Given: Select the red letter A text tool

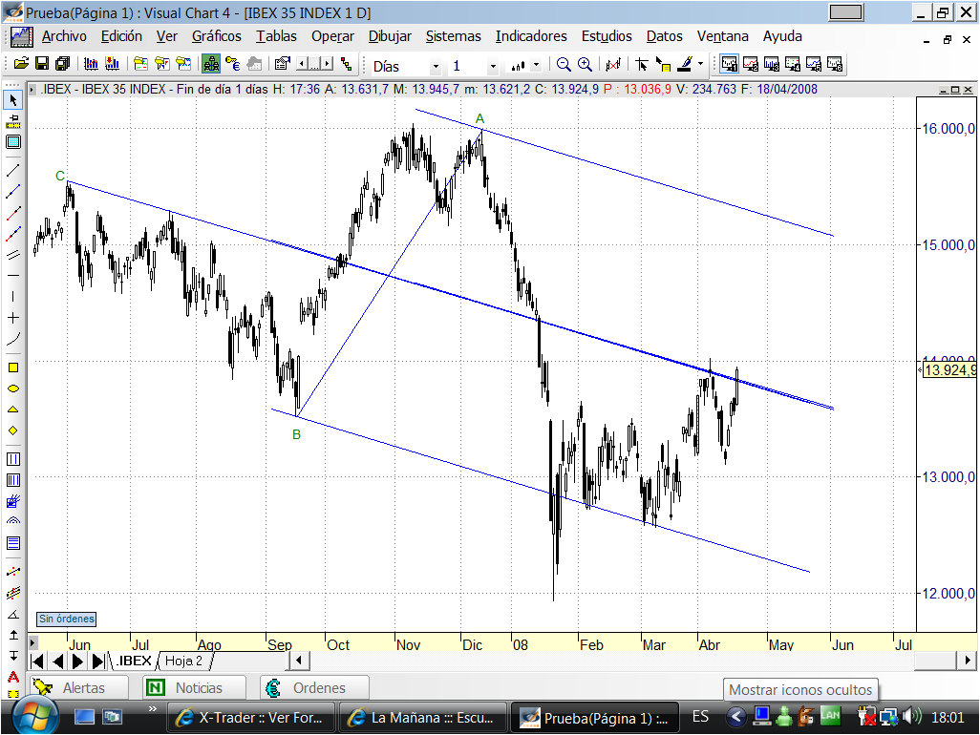Looking at the screenshot, I should point(13,677).
